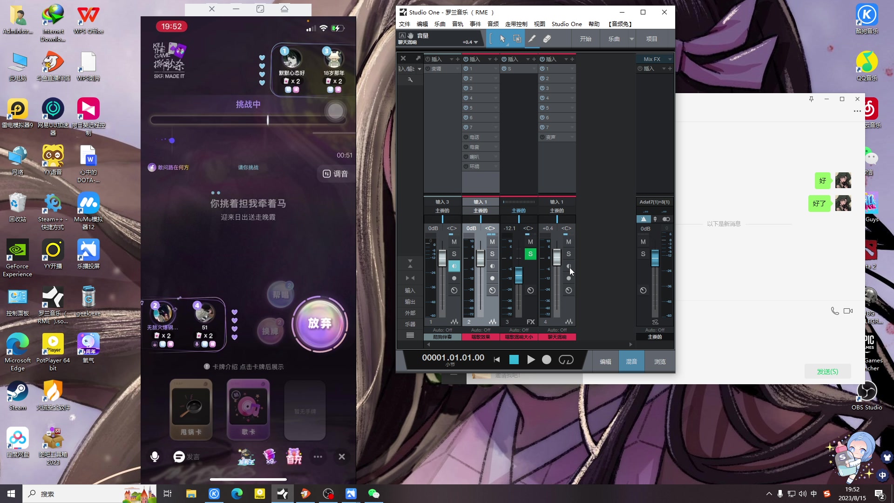Add an insert to the first channel with plus
The height and width of the screenshot is (503, 894).
click(458, 59)
